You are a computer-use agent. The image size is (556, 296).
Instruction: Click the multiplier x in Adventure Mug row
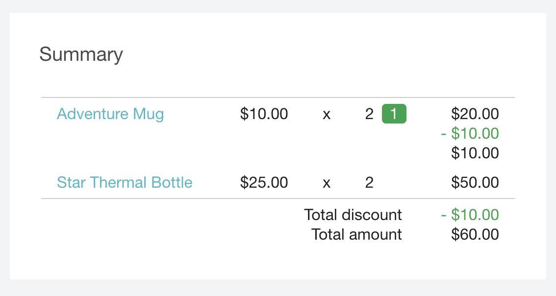tap(327, 115)
